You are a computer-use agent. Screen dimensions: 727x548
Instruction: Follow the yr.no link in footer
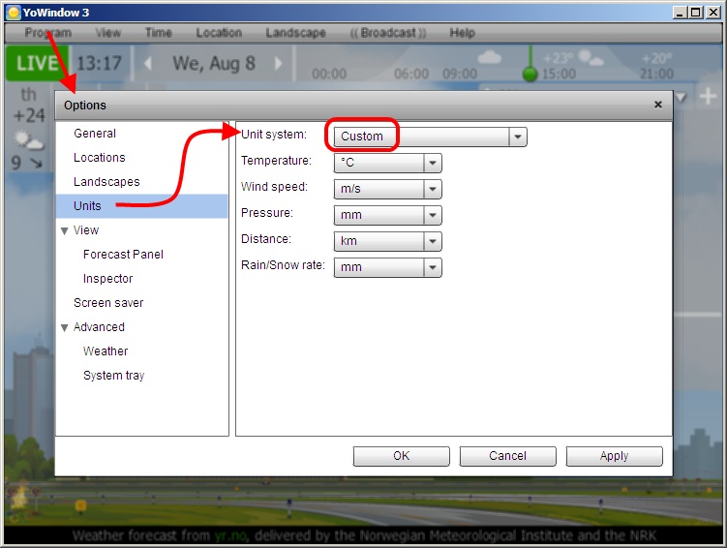[x=231, y=536]
